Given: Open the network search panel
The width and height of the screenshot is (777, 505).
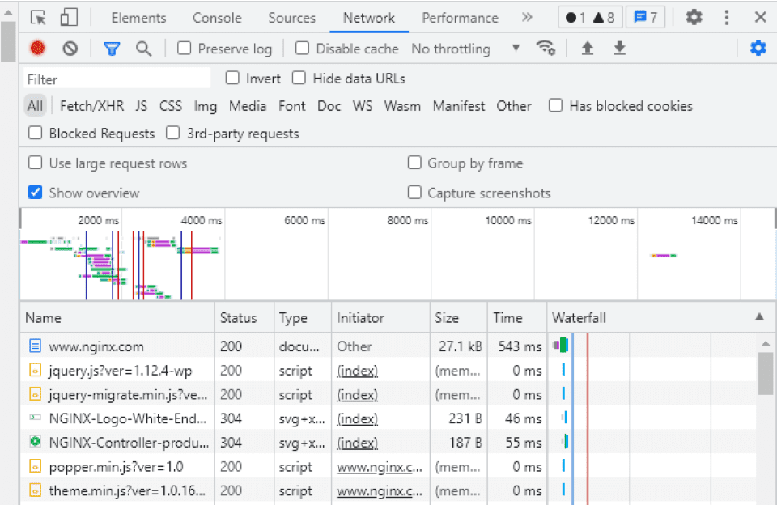Looking at the screenshot, I should click(144, 48).
